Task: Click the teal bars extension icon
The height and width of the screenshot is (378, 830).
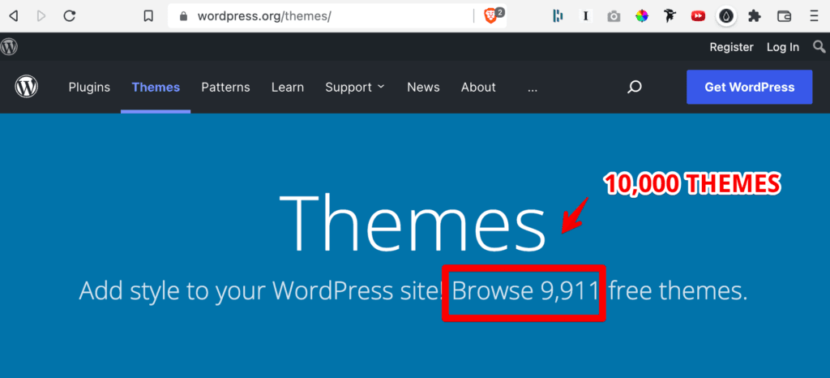Action: point(558,16)
